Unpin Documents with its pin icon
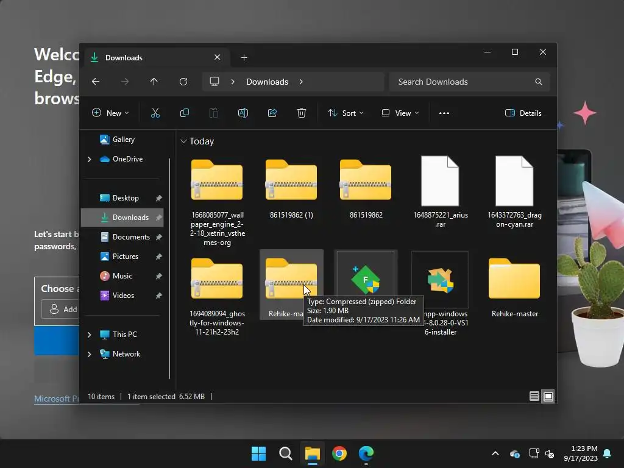The height and width of the screenshot is (468, 624). coord(159,237)
